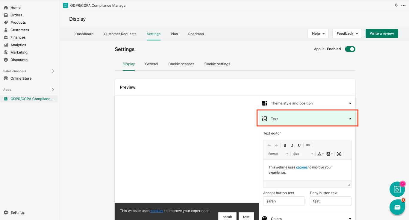Toggle the App is Enabled switch
Viewport: 409px width, 220px height.
(350, 49)
